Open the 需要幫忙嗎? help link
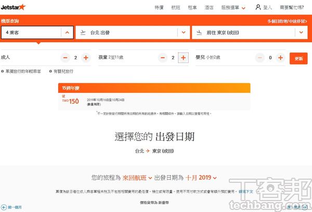 292,8
